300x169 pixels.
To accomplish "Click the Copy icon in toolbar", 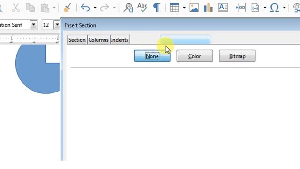I will tap(30, 8).
